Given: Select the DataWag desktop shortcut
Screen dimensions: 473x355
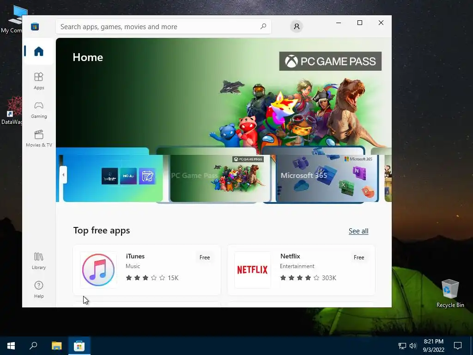Looking at the screenshot, I should pos(12,110).
